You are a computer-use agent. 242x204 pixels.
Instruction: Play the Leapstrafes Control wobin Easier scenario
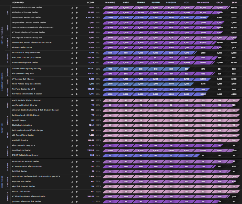tap(77, 23)
